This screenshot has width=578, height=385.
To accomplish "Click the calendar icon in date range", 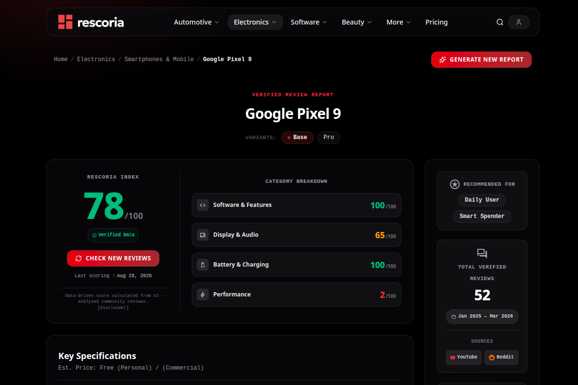I will click(454, 317).
